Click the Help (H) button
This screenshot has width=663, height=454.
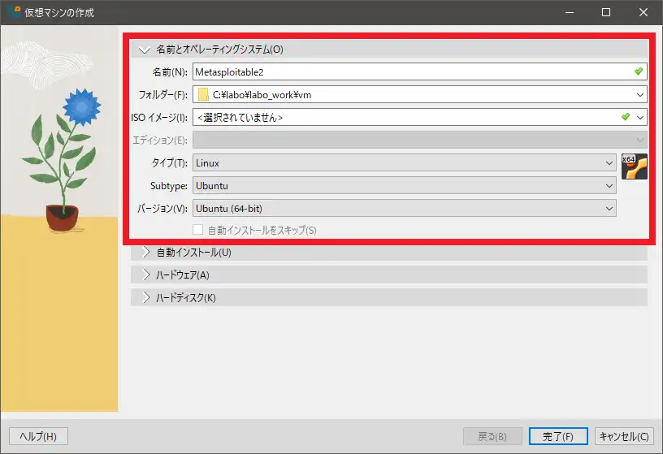click(38, 437)
